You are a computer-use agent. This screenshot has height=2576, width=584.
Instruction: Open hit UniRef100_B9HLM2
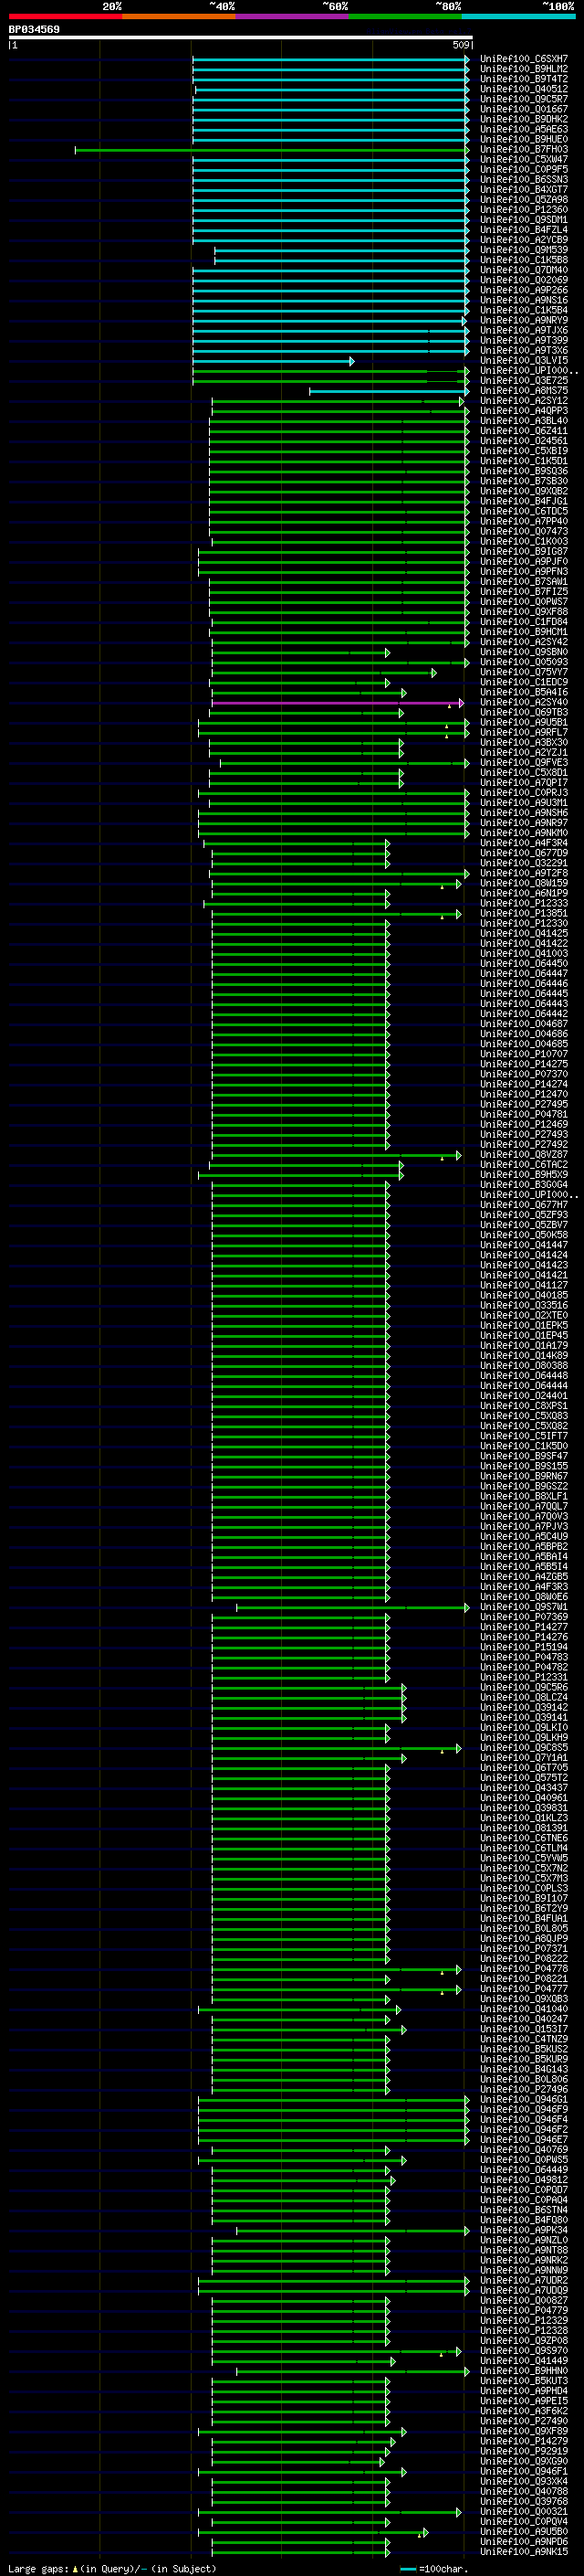click(x=524, y=69)
